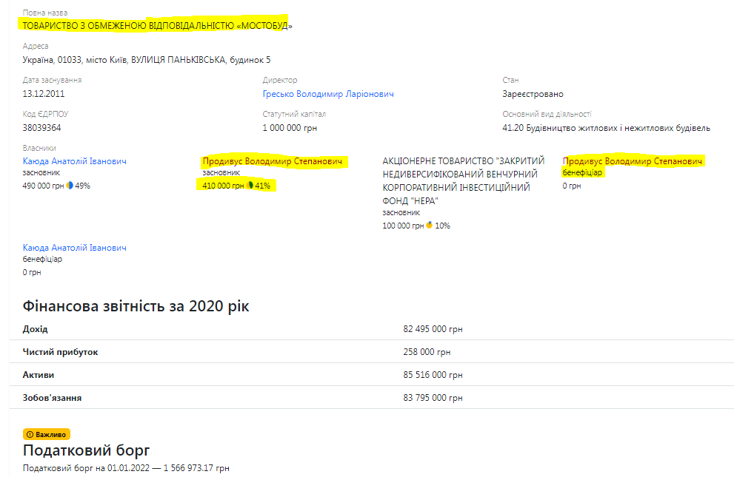
Task: Open founder Продивус Володимир Степанович link
Action: point(273,161)
